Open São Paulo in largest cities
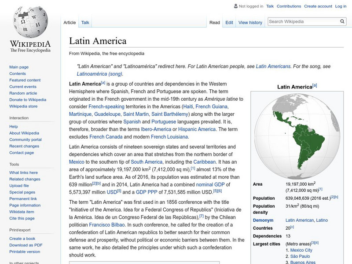The height and width of the screenshot is (264, 352). 300,256
